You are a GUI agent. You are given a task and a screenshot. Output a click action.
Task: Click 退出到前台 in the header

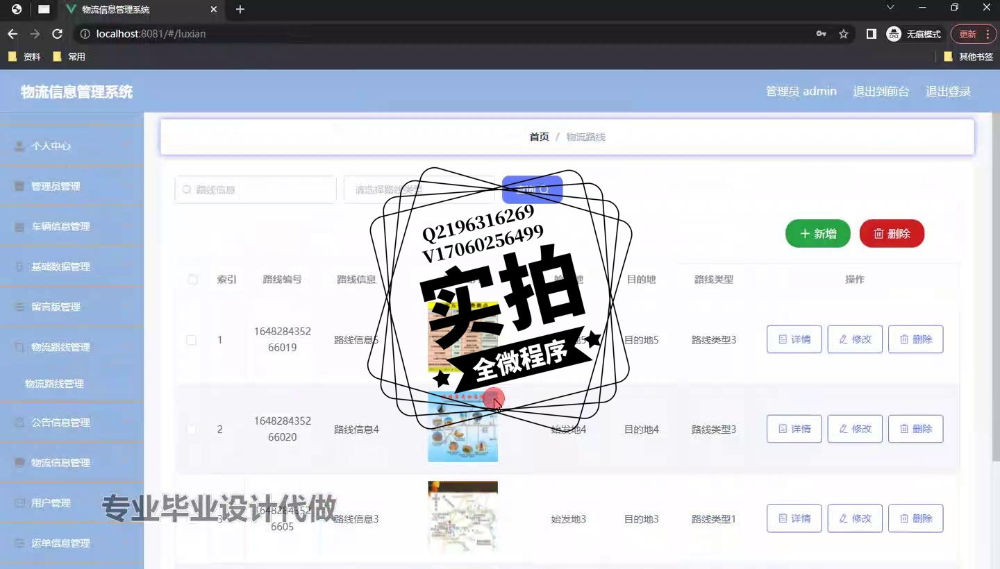point(881,92)
